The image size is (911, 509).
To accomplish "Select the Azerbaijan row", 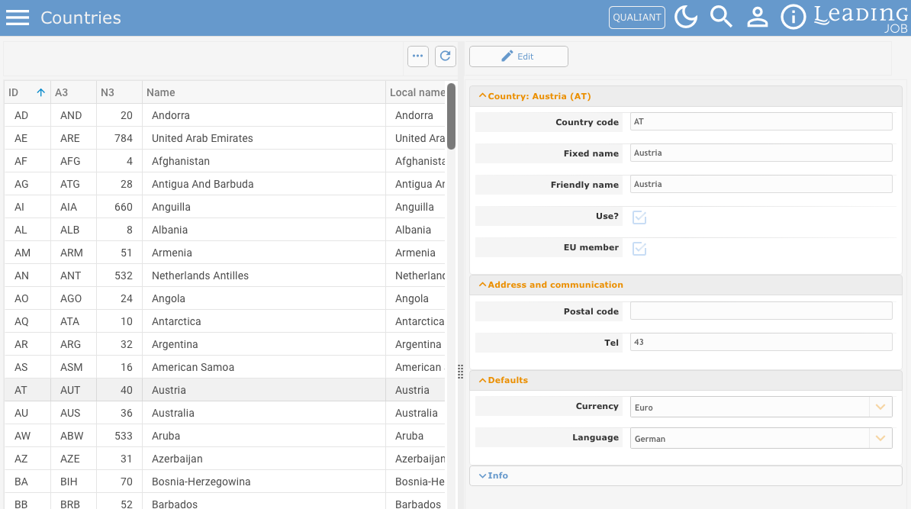I will tap(225, 459).
